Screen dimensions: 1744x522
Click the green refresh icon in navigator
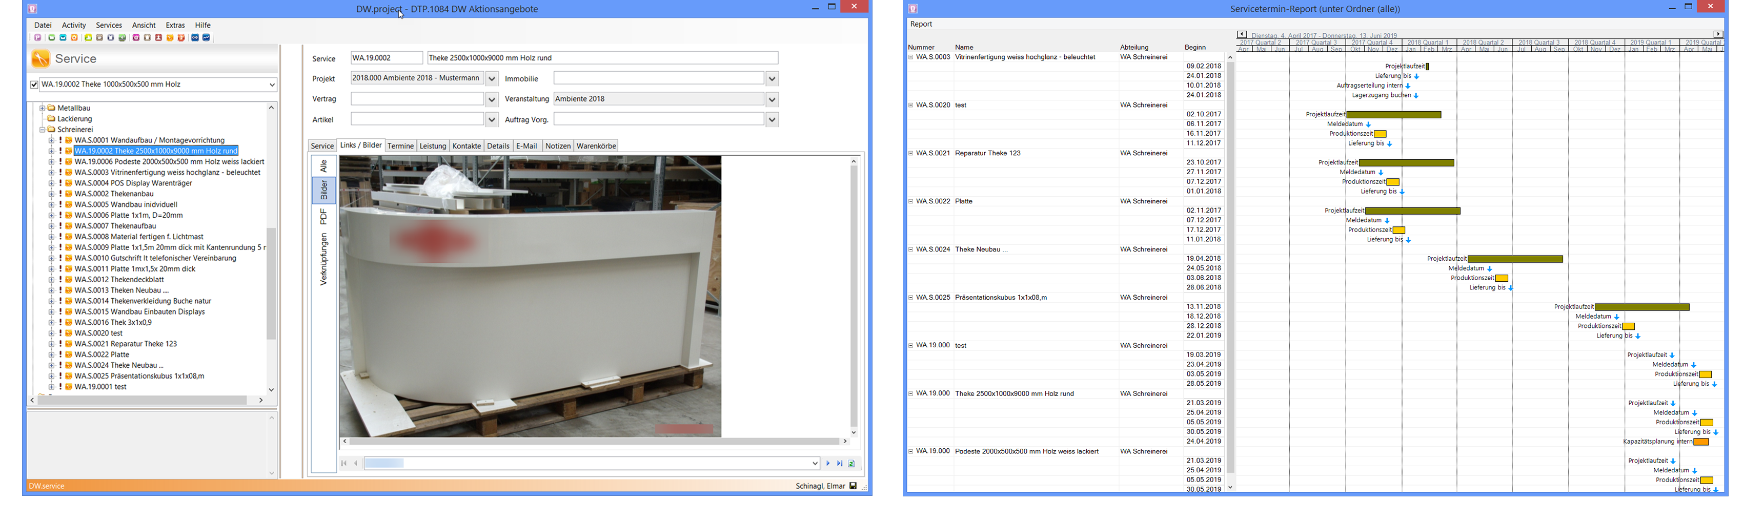click(851, 463)
